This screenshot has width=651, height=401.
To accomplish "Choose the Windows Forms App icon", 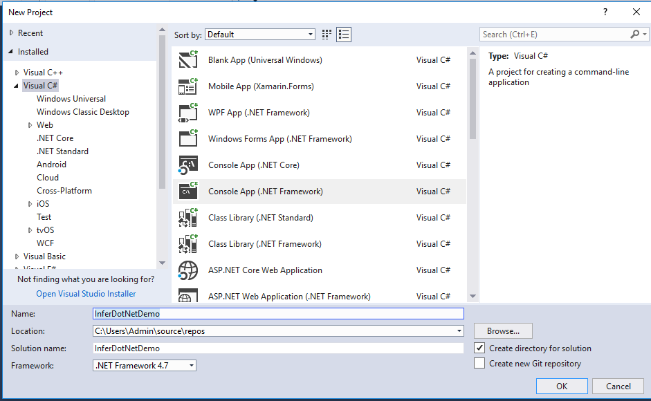I will [x=188, y=139].
